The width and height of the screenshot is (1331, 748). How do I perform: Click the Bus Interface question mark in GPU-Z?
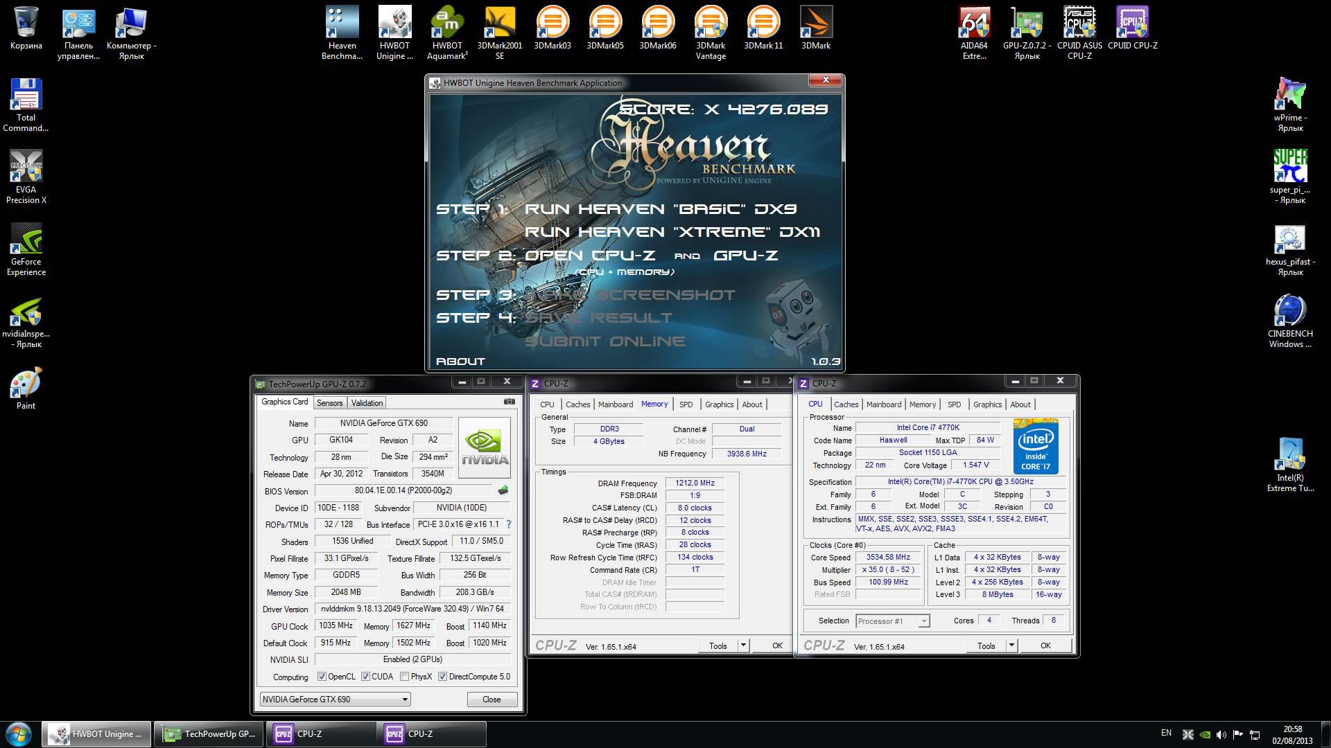[508, 524]
